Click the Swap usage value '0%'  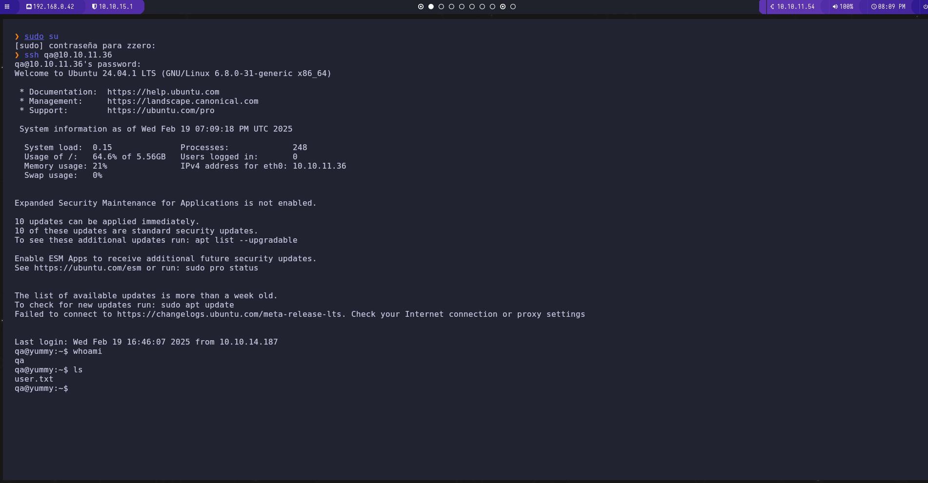tap(98, 175)
